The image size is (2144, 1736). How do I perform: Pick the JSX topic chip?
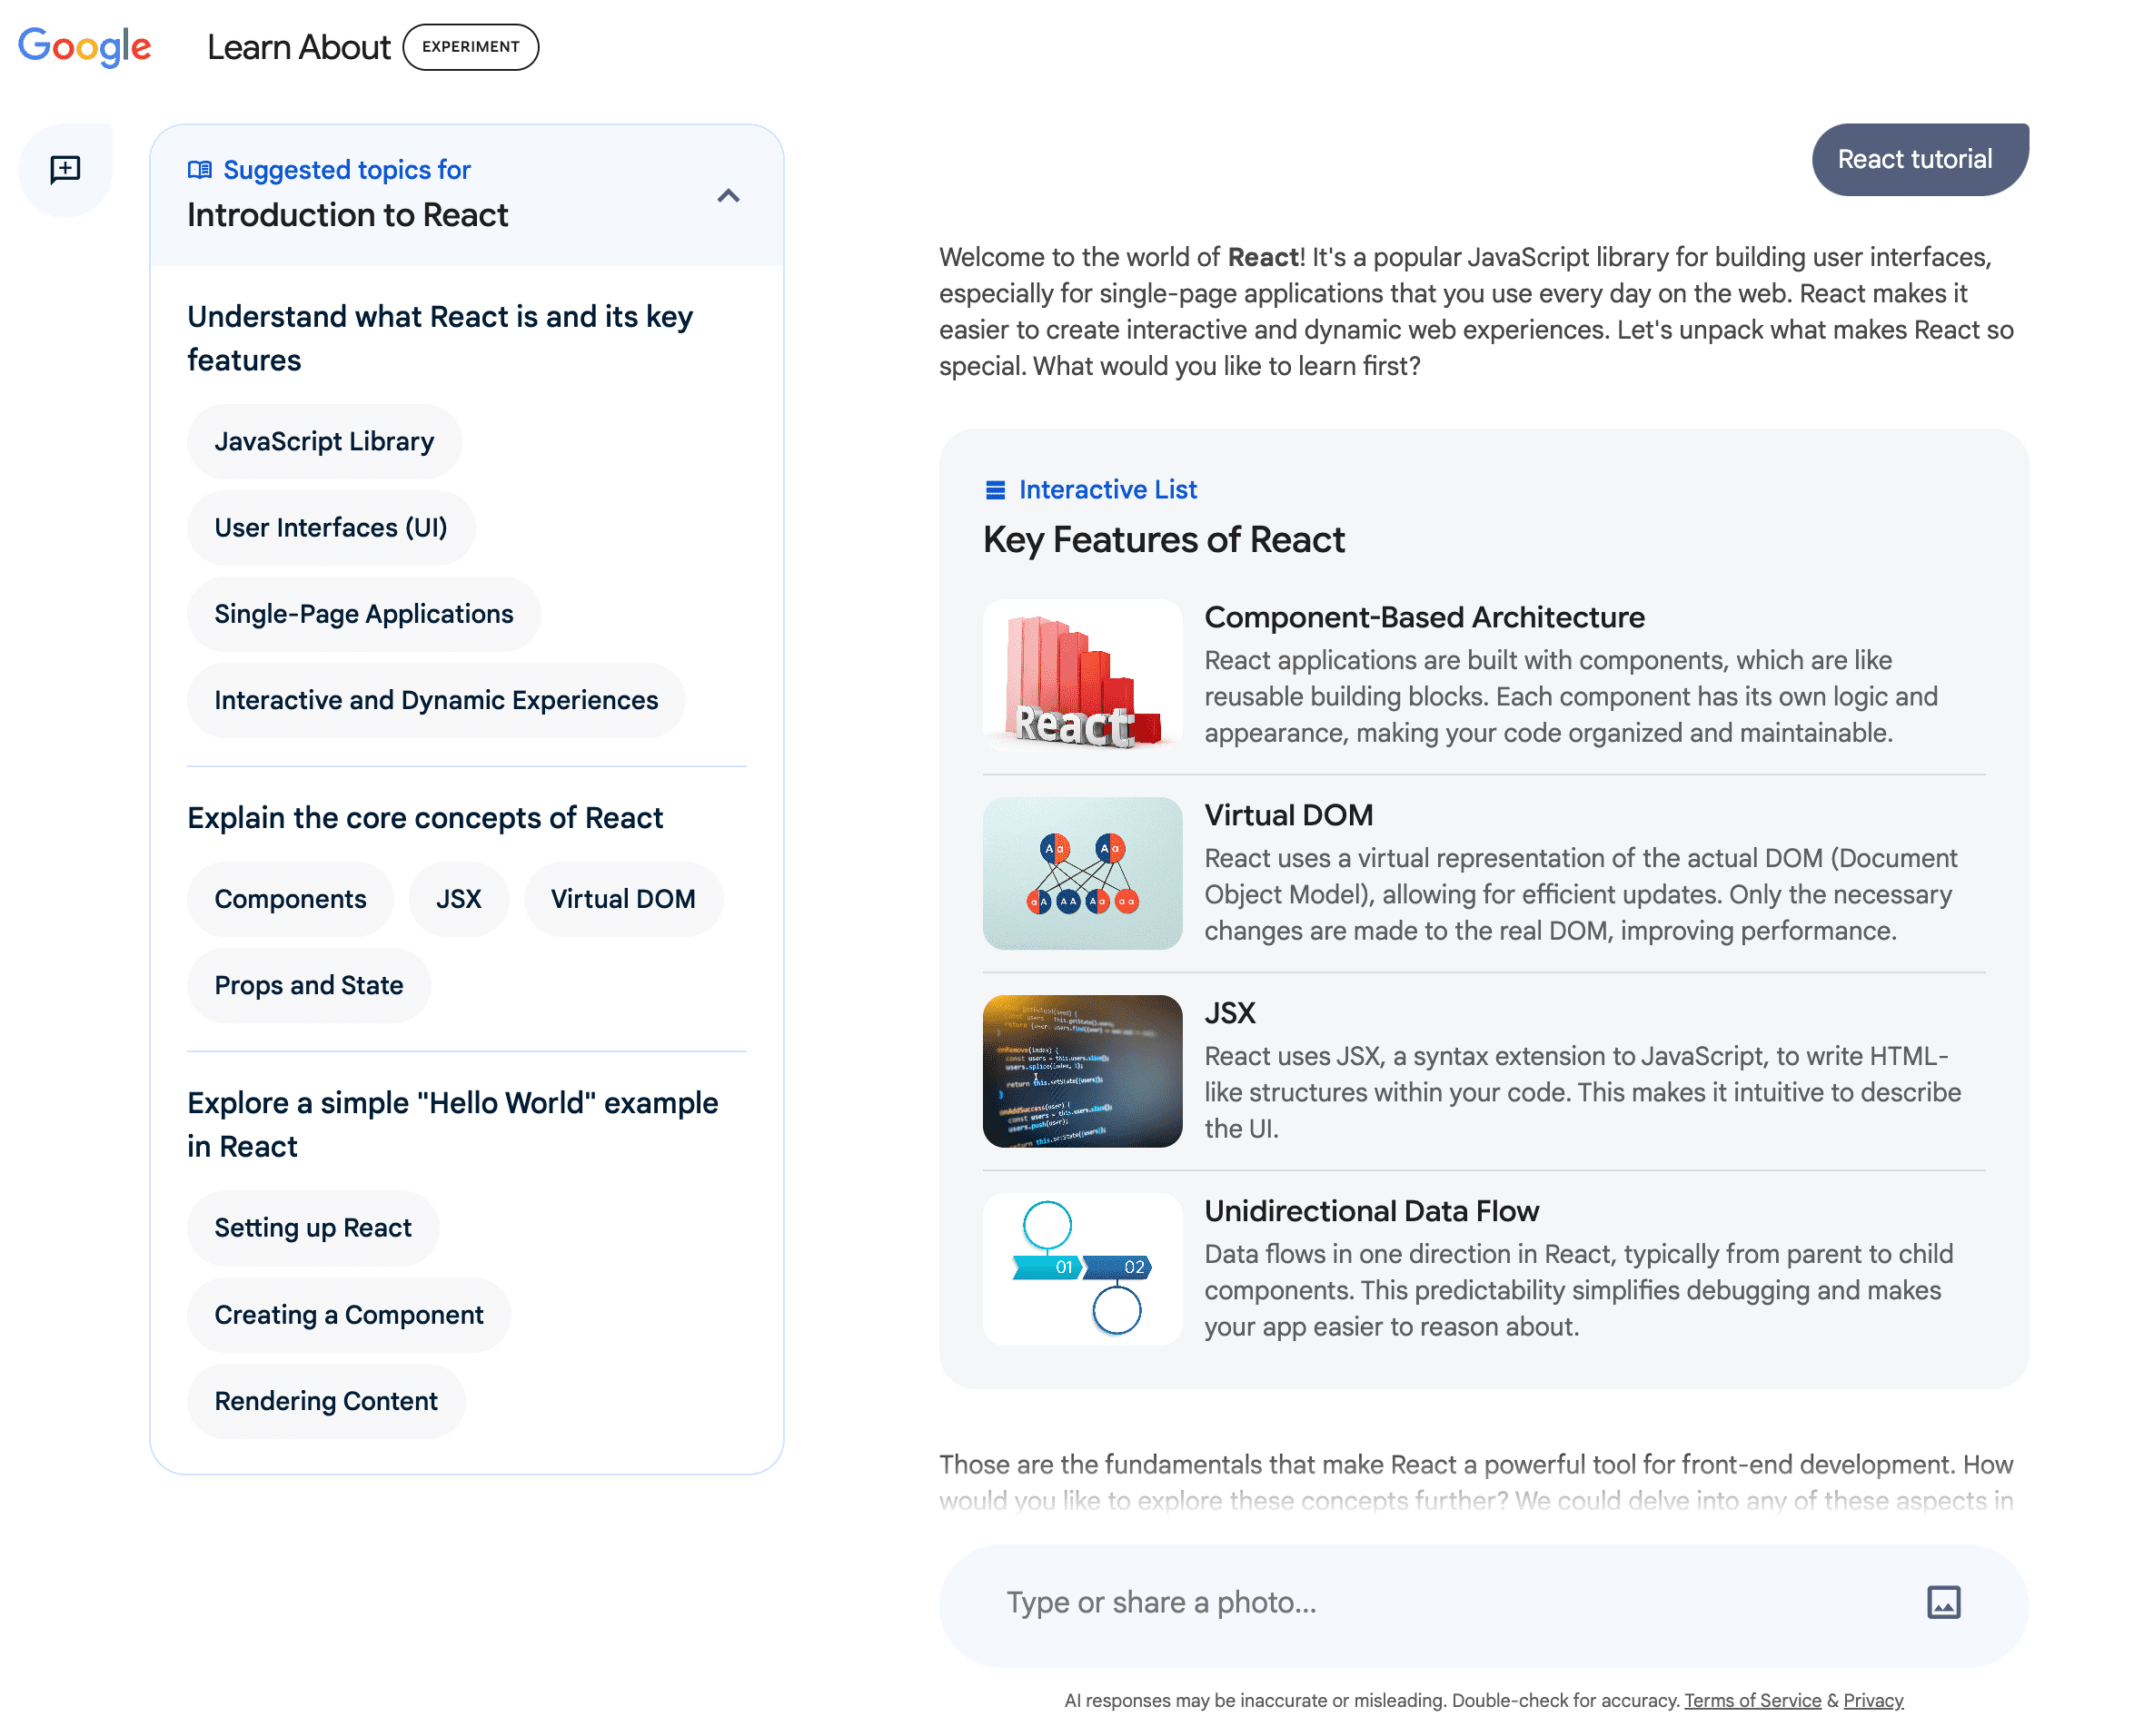(458, 899)
